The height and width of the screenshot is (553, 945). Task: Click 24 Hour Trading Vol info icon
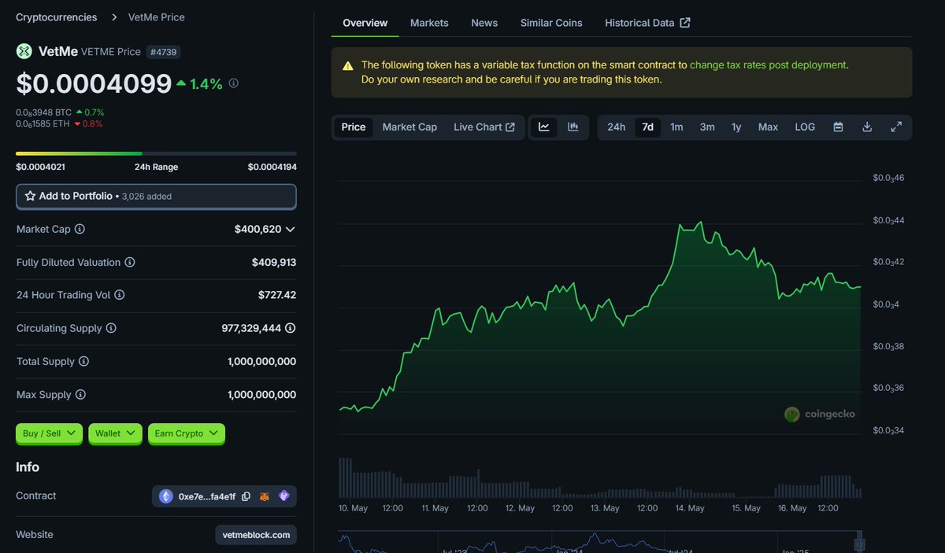120,295
